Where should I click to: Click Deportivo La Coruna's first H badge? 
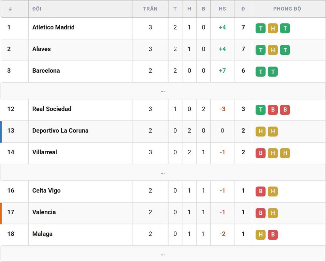(x=260, y=131)
